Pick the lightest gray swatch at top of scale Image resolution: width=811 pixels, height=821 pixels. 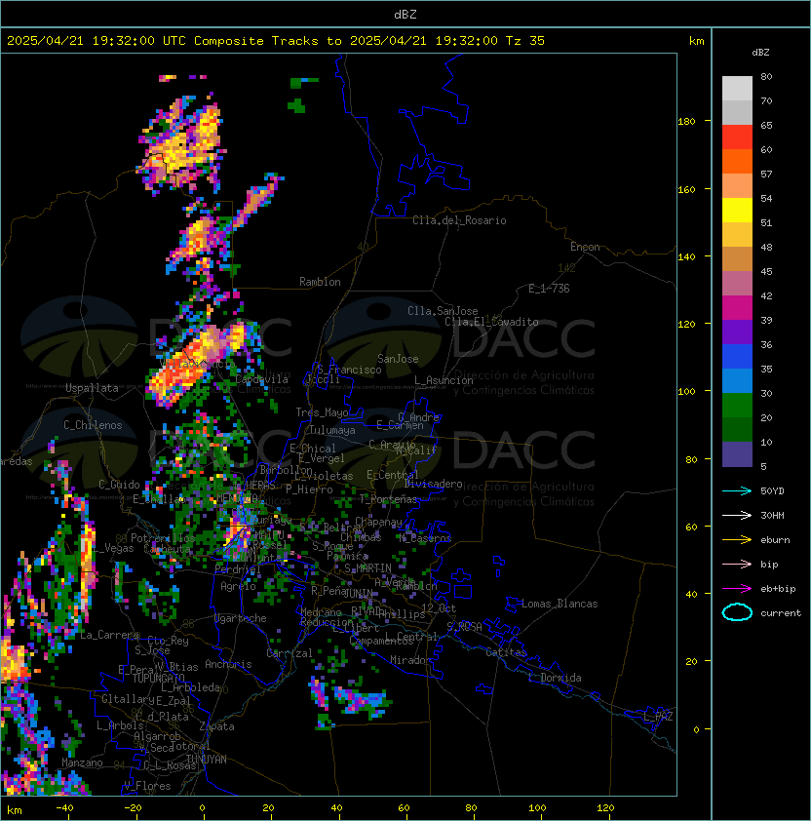(x=737, y=89)
